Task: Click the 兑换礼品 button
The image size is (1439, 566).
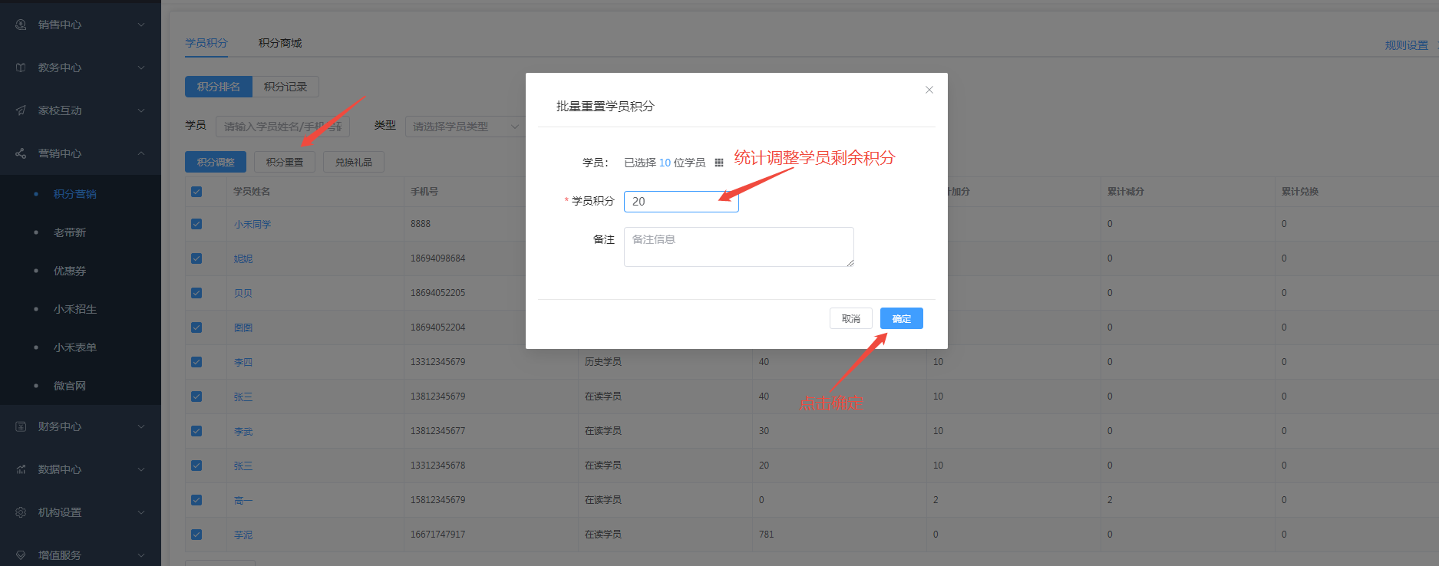Action: tap(354, 162)
